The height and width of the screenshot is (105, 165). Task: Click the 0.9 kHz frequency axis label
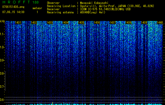pyautogui.click(x=2, y=60)
